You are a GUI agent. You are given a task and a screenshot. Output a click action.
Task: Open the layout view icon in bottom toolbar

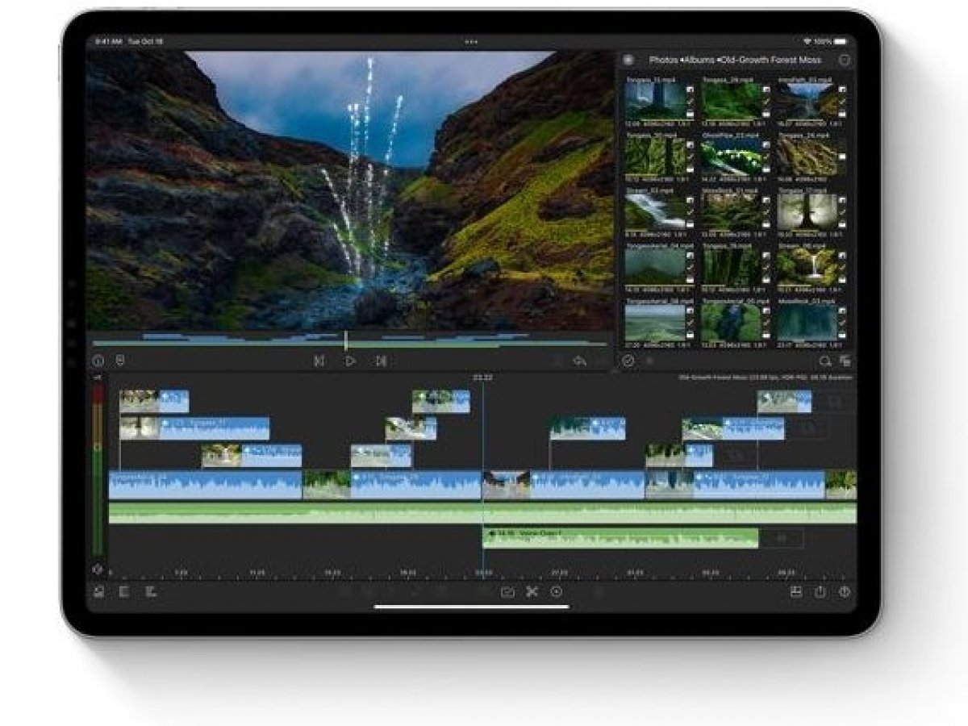(x=795, y=591)
